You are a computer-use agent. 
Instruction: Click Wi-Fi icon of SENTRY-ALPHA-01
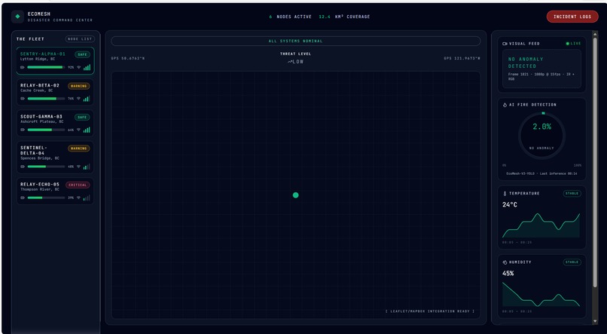78,67
